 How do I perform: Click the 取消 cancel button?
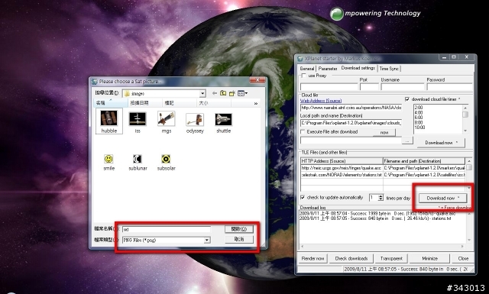coord(239,239)
